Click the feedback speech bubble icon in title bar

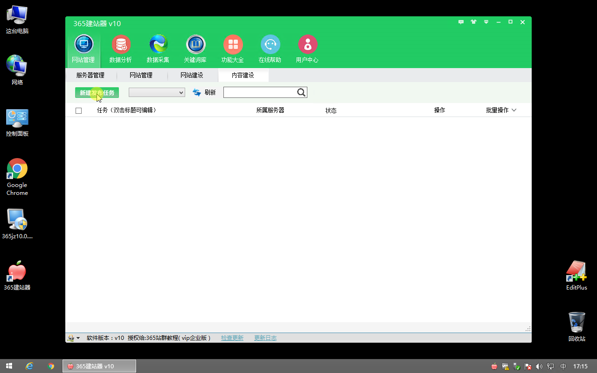click(x=461, y=22)
